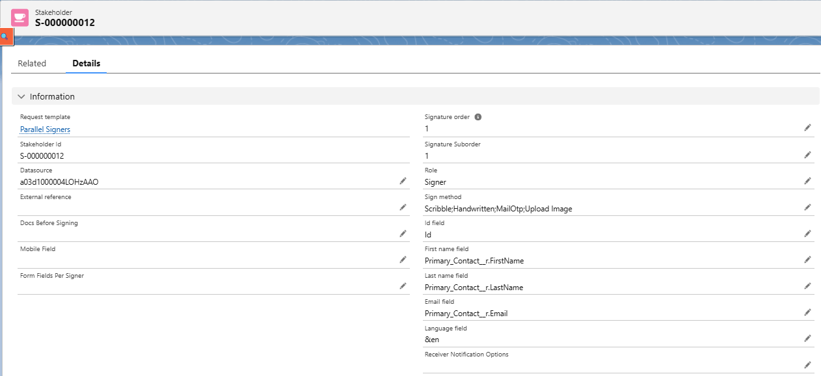Edit the Datasource field pencil icon
This screenshot has height=376, width=821.
(x=403, y=181)
